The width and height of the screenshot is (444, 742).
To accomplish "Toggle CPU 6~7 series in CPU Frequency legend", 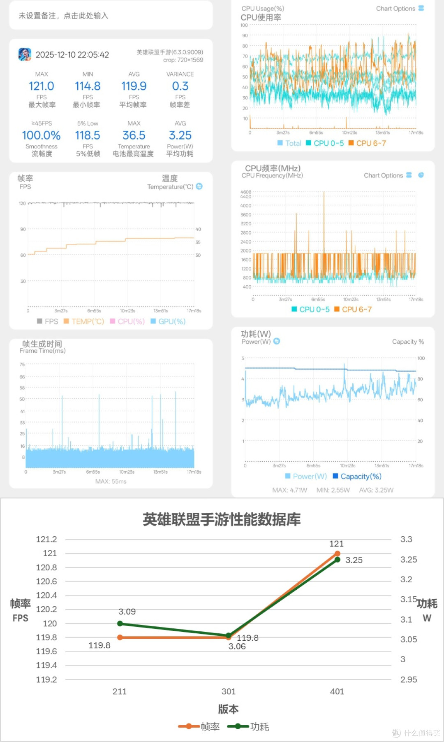I will click(353, 309).
